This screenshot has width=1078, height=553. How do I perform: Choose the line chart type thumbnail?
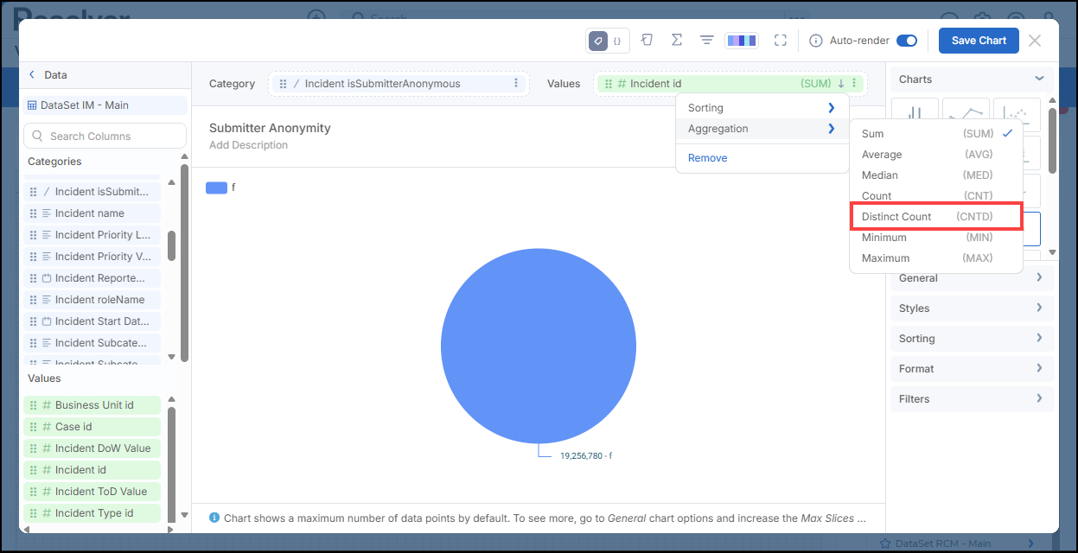point(966,113)
